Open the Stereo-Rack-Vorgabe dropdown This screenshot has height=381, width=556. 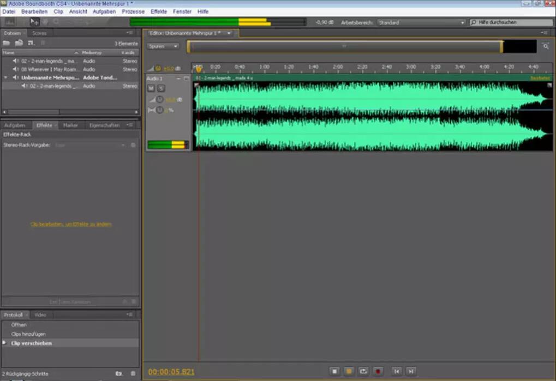pyautogui.click(x=90, y=145)
